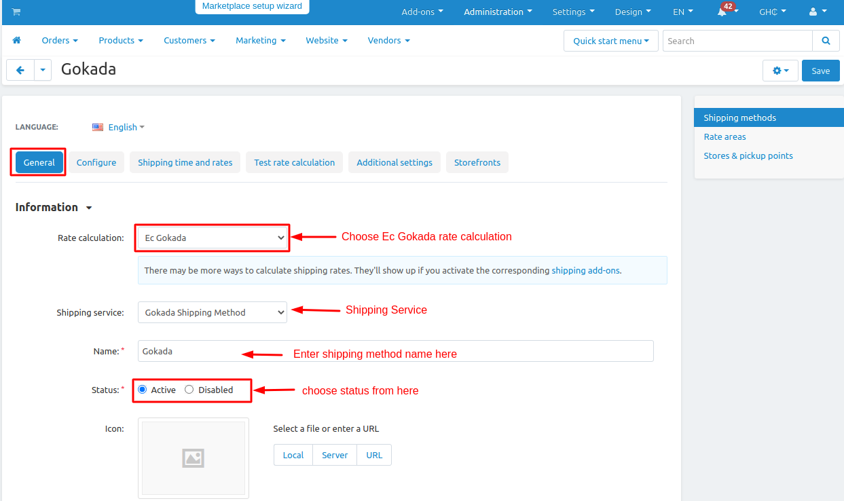This screenshot has width=844, height=501.
Task: Open the Add-ons menu
Action: pos(422,12)
